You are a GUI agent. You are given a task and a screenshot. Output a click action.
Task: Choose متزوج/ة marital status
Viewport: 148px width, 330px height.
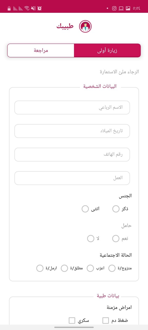click(x=112, y=268)
